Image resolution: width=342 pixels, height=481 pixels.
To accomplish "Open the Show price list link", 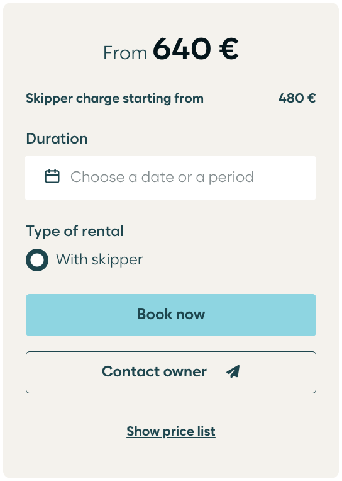I will tap(171, 431).
